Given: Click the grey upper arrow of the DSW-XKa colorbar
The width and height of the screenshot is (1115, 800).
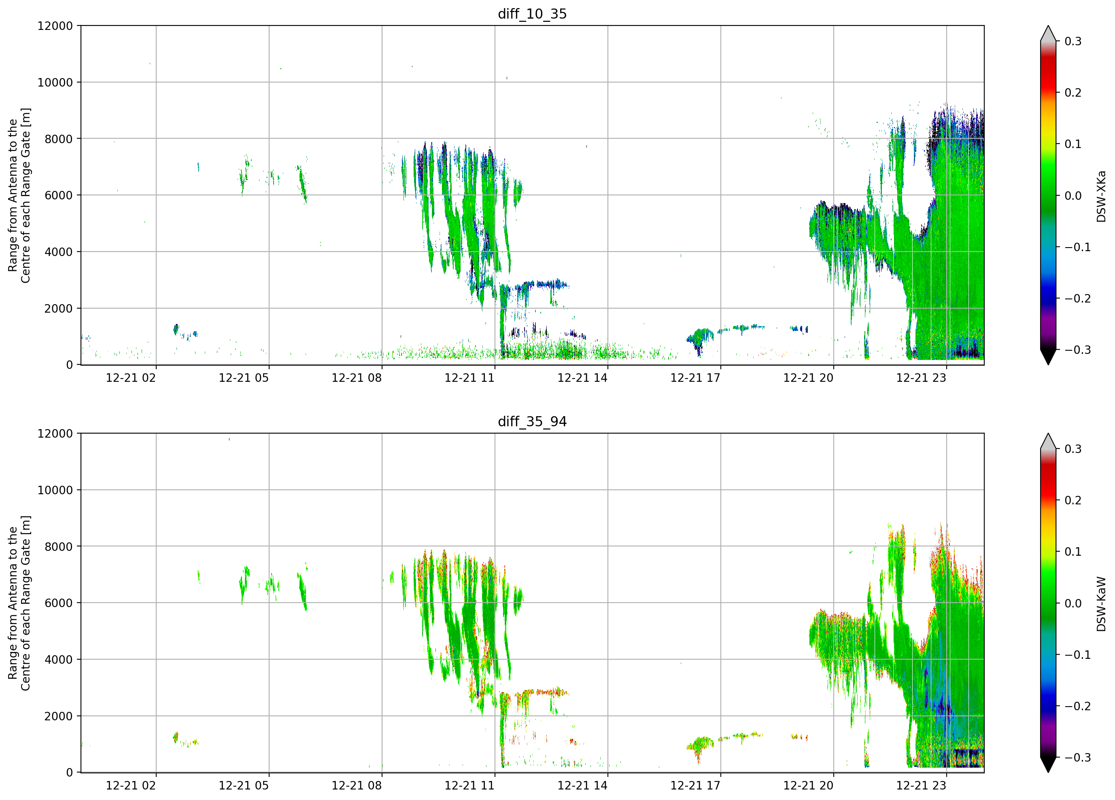Looking at the screenshot, I should (1048, 34).
